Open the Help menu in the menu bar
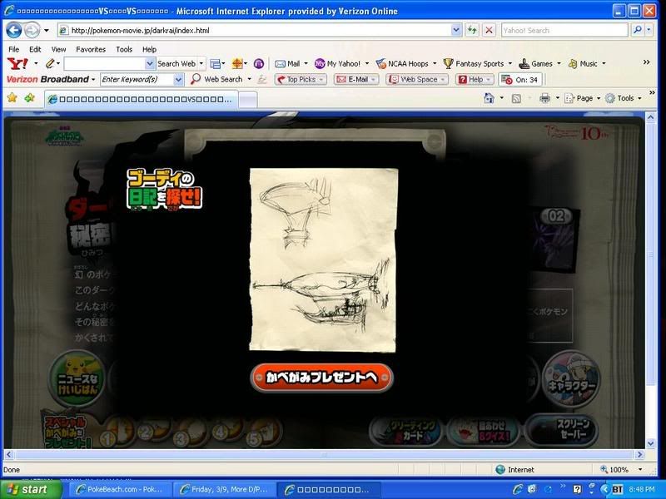The height and width of the screenshot is (499, 666). click(x=149, y=49)
